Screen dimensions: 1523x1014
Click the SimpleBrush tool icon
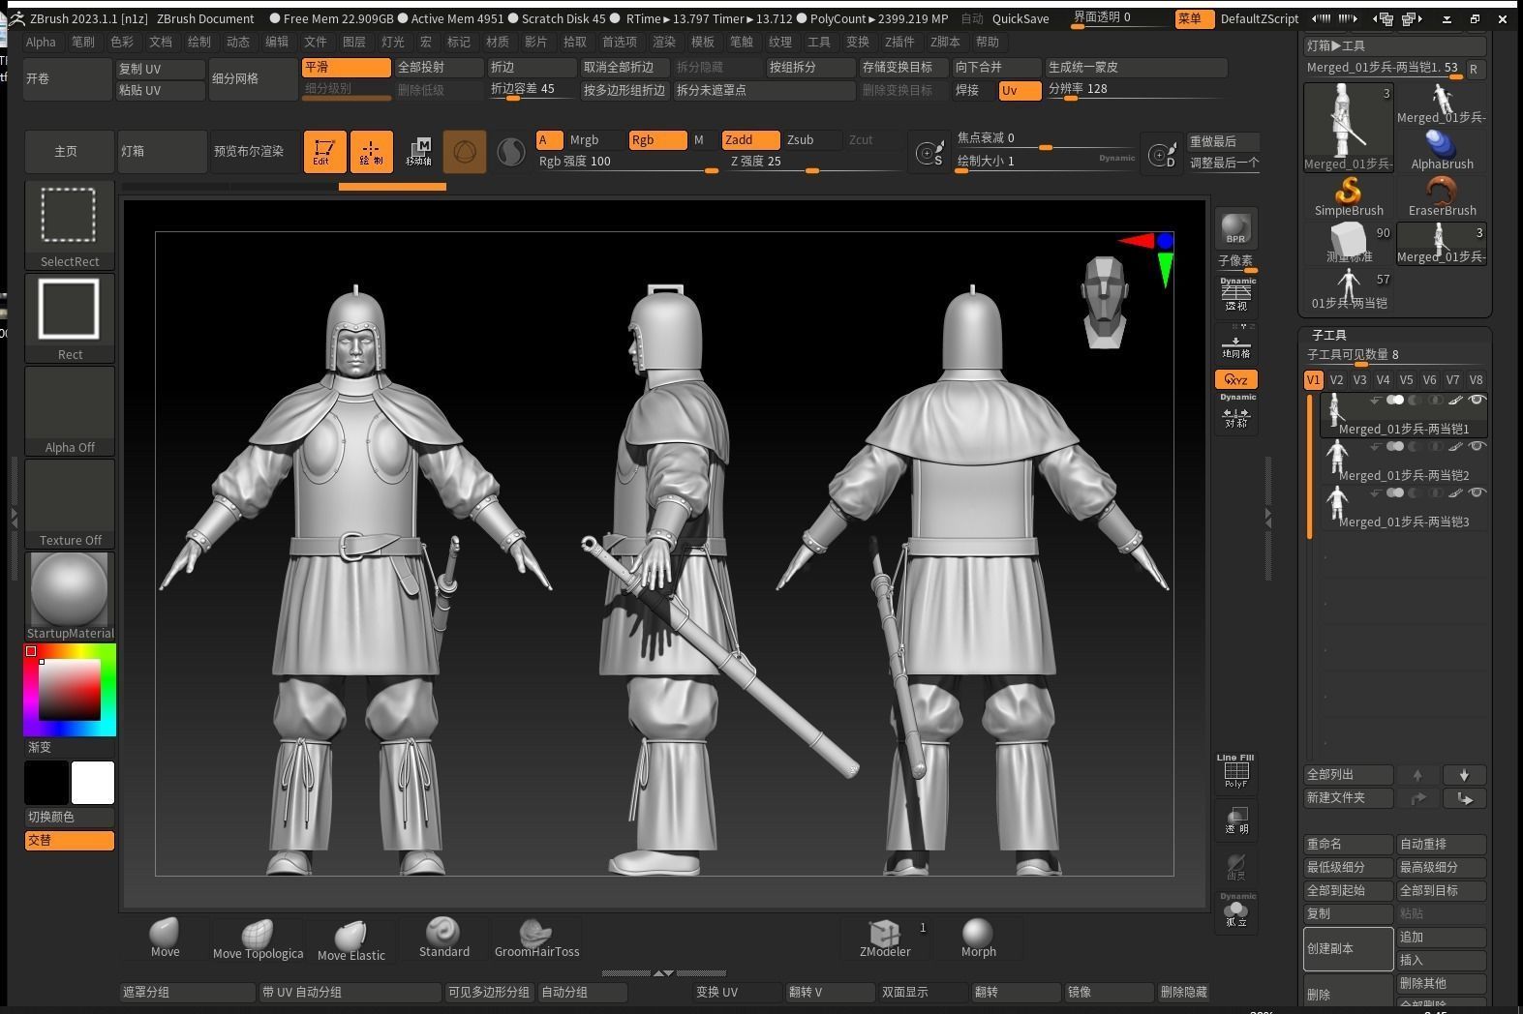click(x=1349, y=196)
